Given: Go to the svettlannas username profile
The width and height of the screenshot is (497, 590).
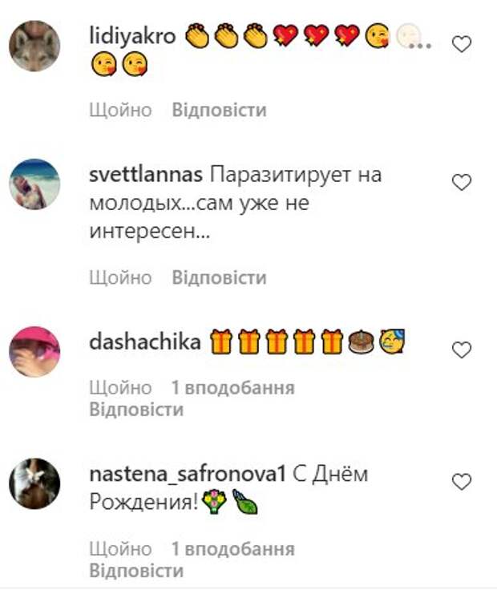Looking at the screenshot, I should coord(146,175).
